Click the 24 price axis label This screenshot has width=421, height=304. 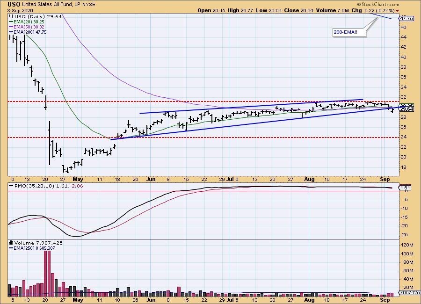click(404, 137)
